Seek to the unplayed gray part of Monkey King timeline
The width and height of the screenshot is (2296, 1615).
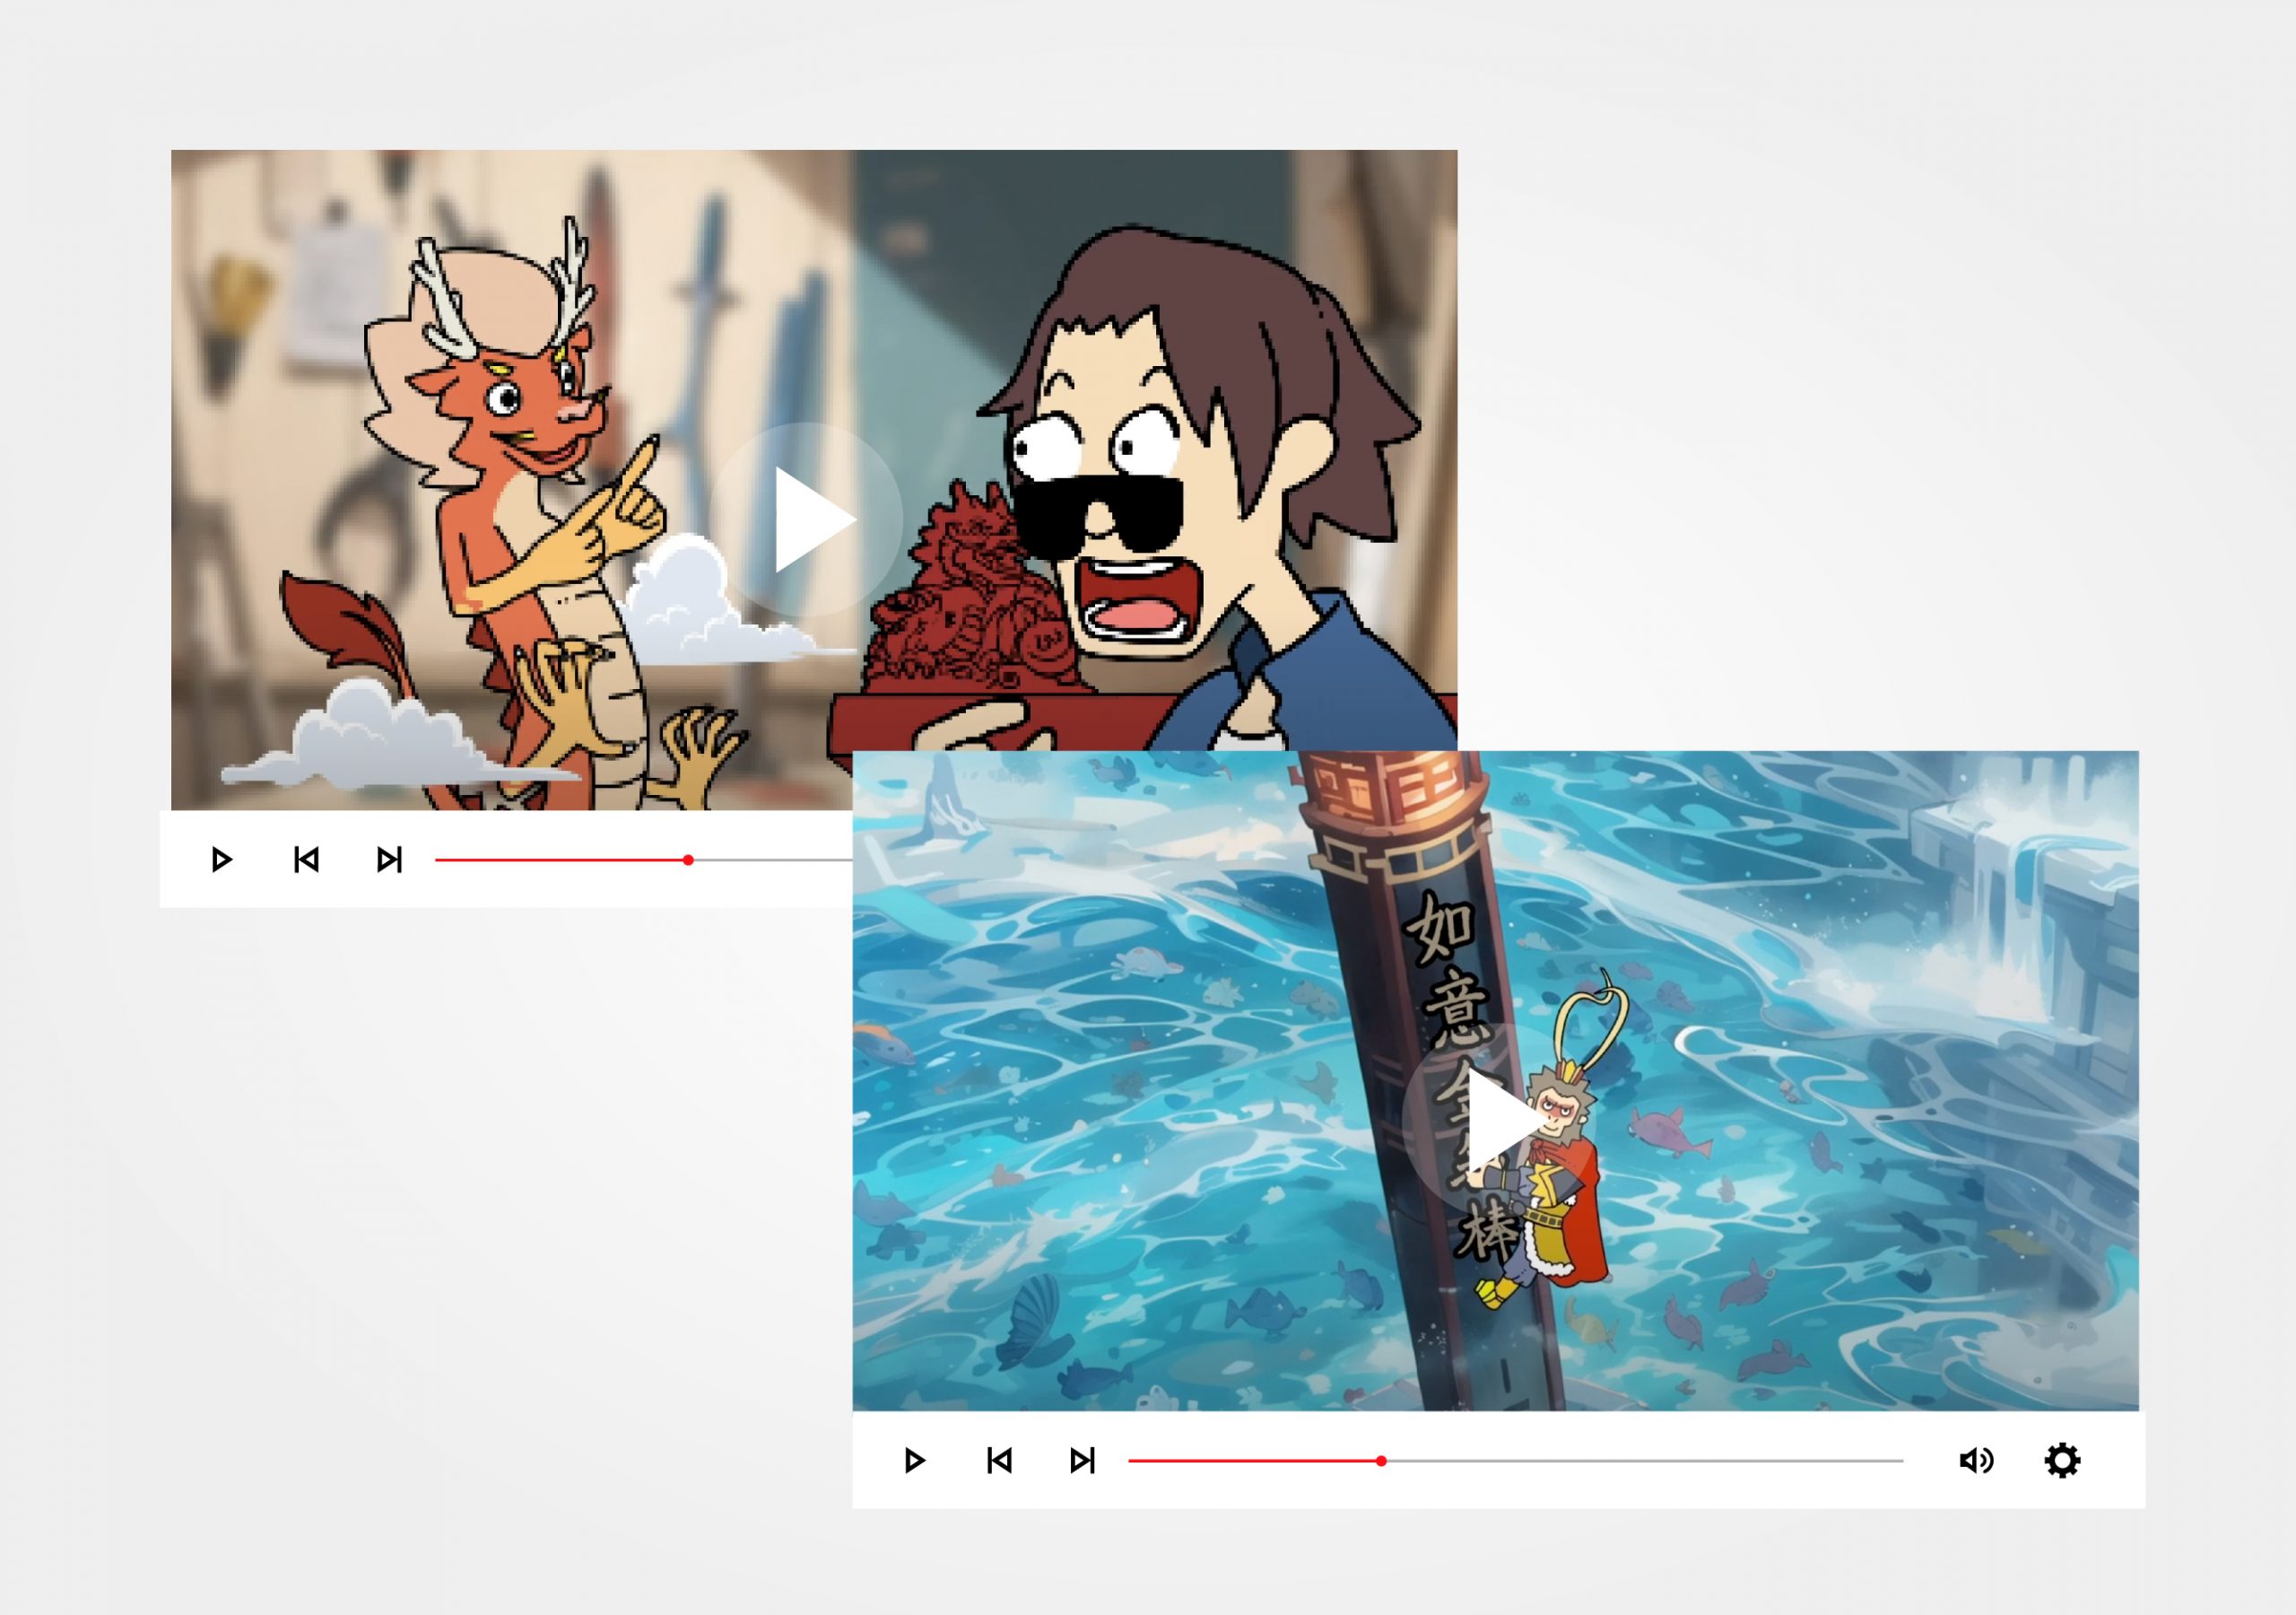(1645, 1462)
